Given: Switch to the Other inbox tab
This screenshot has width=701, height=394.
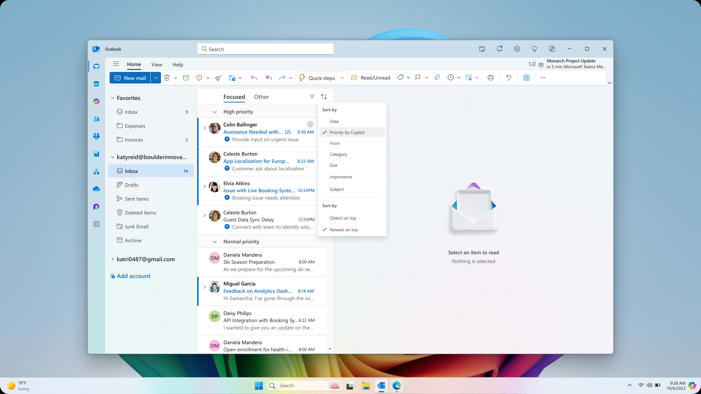Looking at the screenshot, I should point(261,97).
